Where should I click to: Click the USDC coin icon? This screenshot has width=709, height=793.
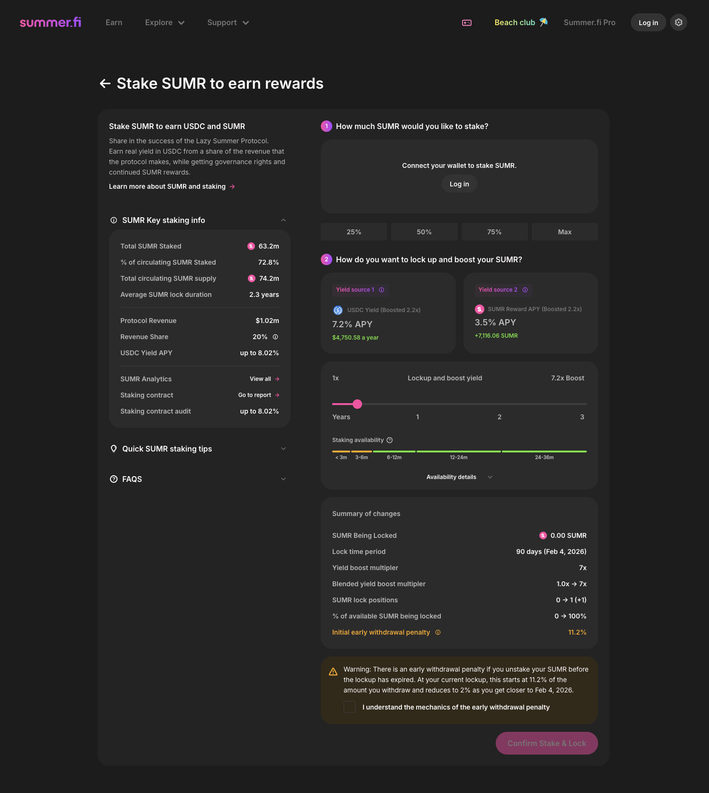click(x=338, y=310)
